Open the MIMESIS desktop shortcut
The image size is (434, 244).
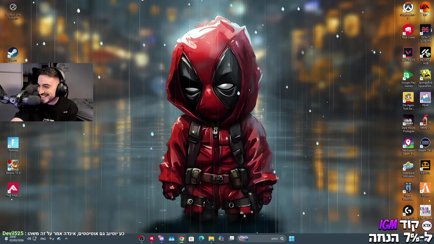(x=425, y=122)
